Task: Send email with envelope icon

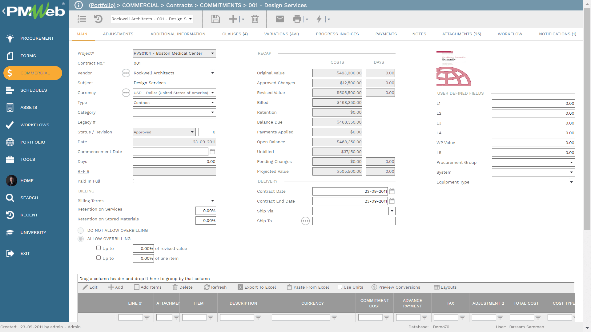Action: click(x=280, y=19)
